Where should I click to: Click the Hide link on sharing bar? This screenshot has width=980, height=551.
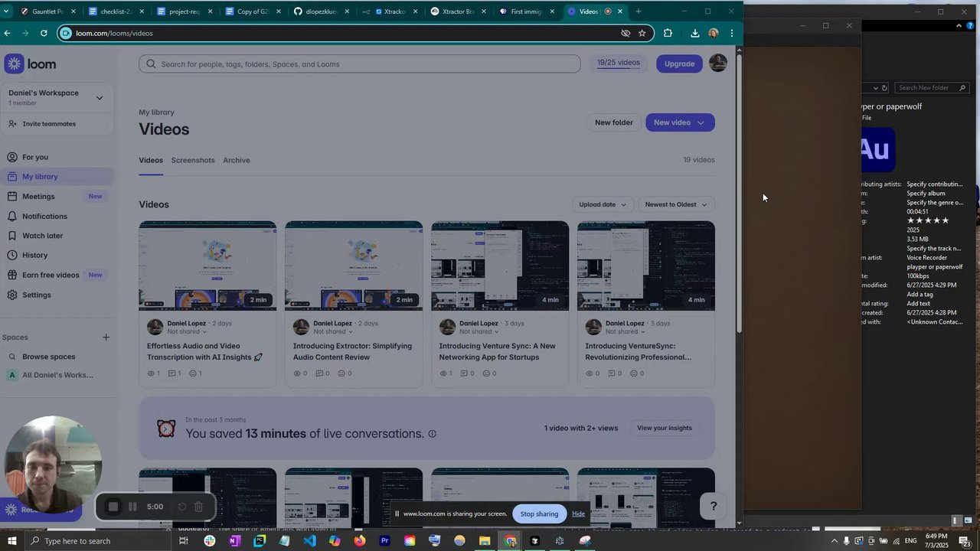click(x=578, y=514)
